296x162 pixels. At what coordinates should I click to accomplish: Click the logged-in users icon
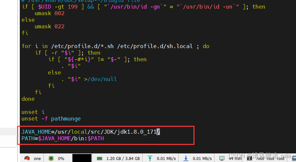[x=250, y=158]
